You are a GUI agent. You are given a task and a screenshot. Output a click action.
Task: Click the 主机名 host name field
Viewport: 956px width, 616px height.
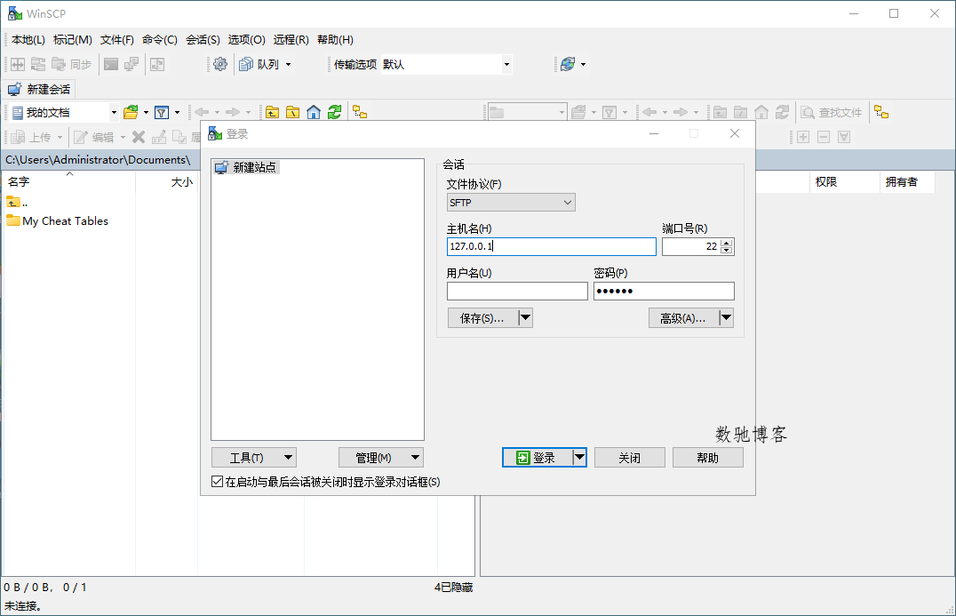[x=551, y=246]
